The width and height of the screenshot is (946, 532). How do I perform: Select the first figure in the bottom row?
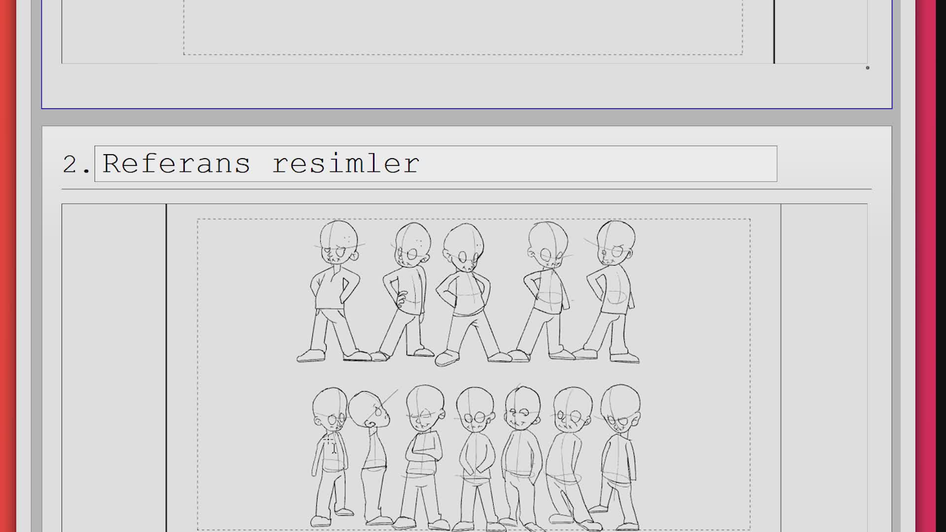pos(331,457)
